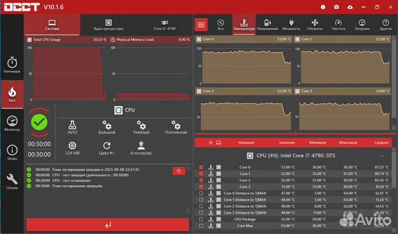Sort the table by Среднее column
398x234 pixels.
click(381, 143)
